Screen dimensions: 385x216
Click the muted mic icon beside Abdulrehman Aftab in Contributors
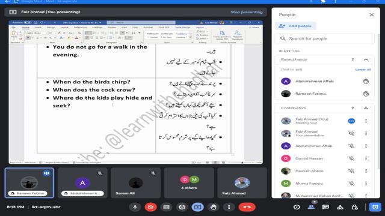tap(351, 146)
